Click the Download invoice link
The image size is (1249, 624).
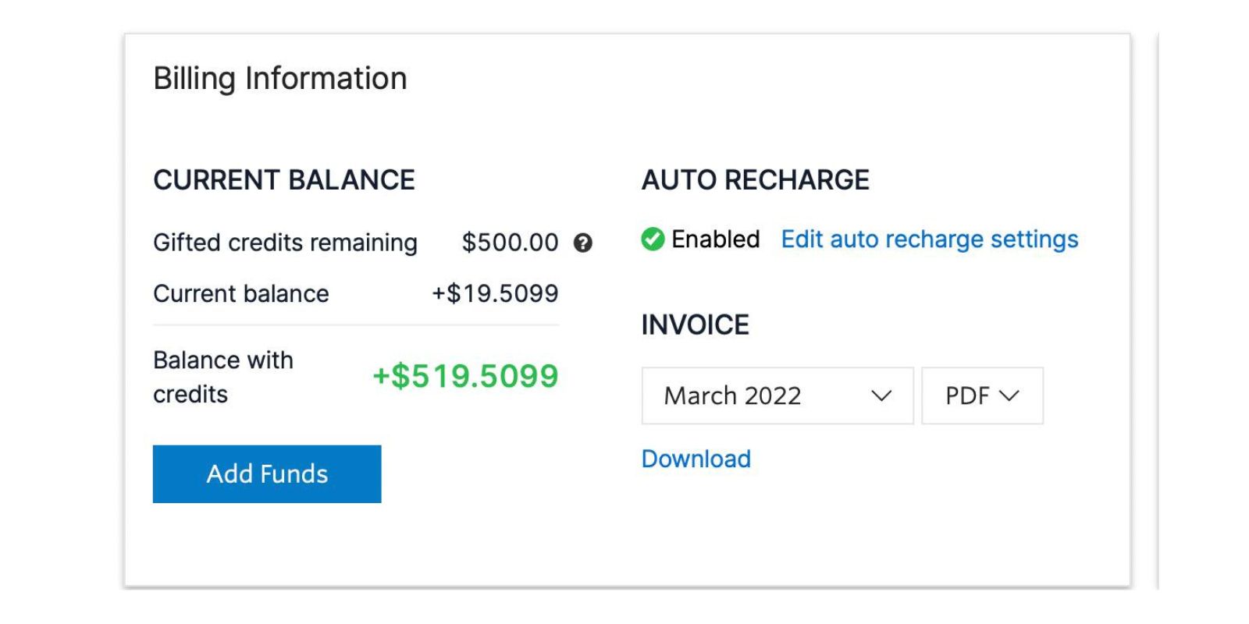[696, 459]
